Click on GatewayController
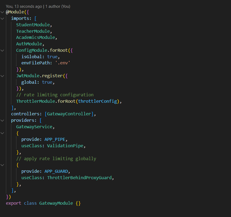The height and width of the screenshot is (217, 231). (69, 114)
